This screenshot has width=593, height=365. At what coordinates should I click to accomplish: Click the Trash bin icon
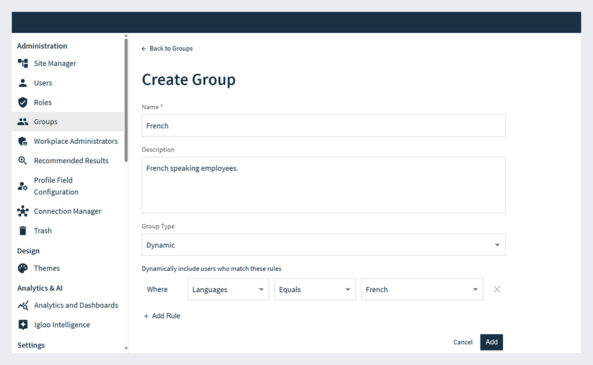(x=23, y=231)
